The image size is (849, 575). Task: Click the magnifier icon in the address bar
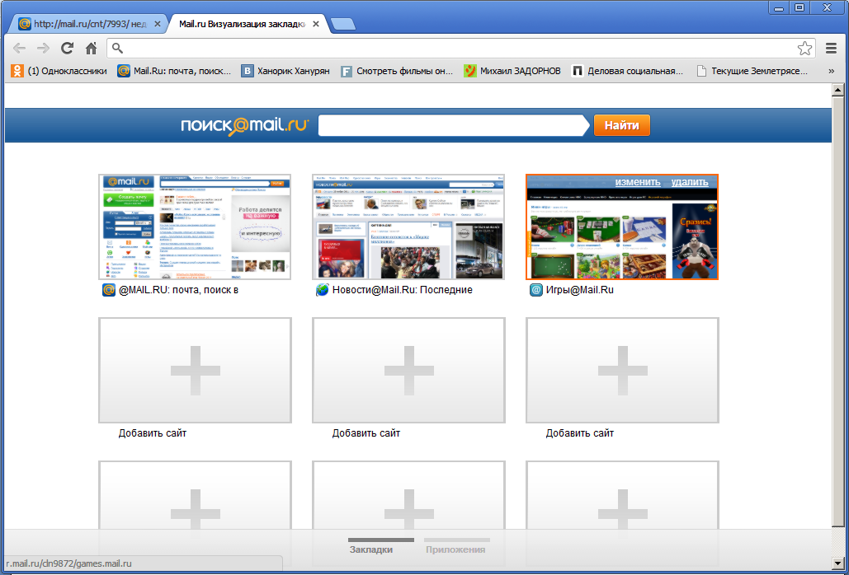click(117, 48)
